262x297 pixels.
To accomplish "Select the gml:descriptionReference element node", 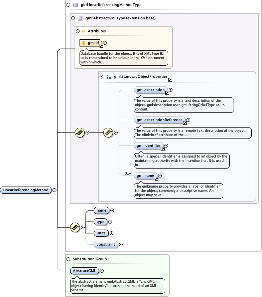I will (160, 120).
